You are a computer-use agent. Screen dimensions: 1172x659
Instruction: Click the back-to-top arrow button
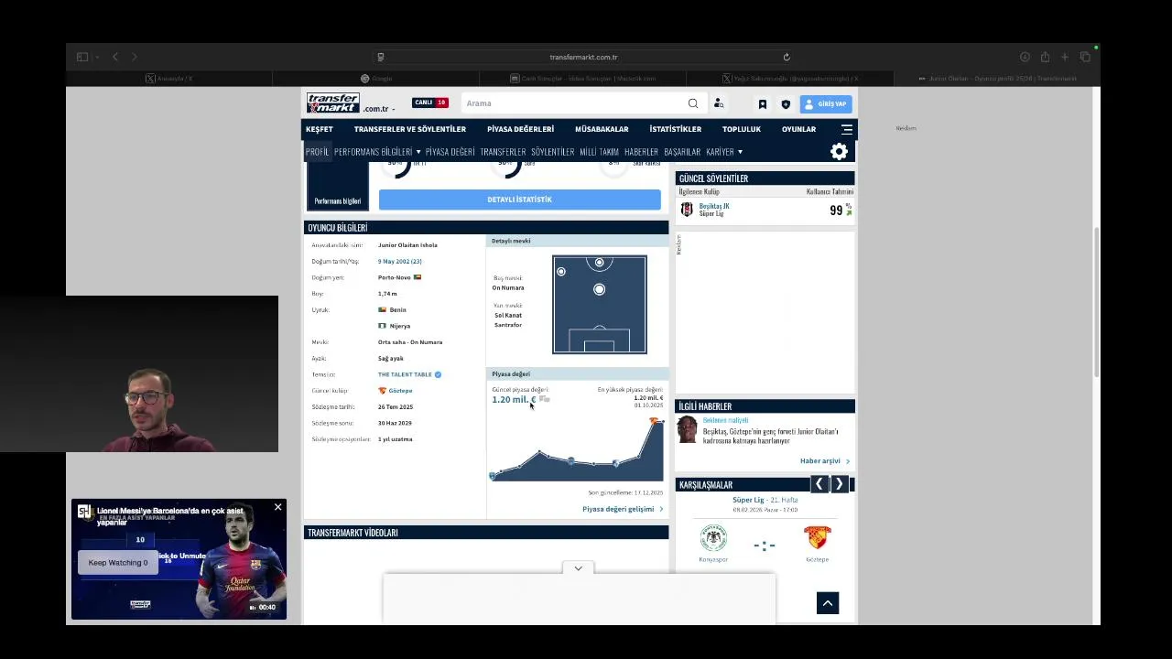click(x=828, y=603)
